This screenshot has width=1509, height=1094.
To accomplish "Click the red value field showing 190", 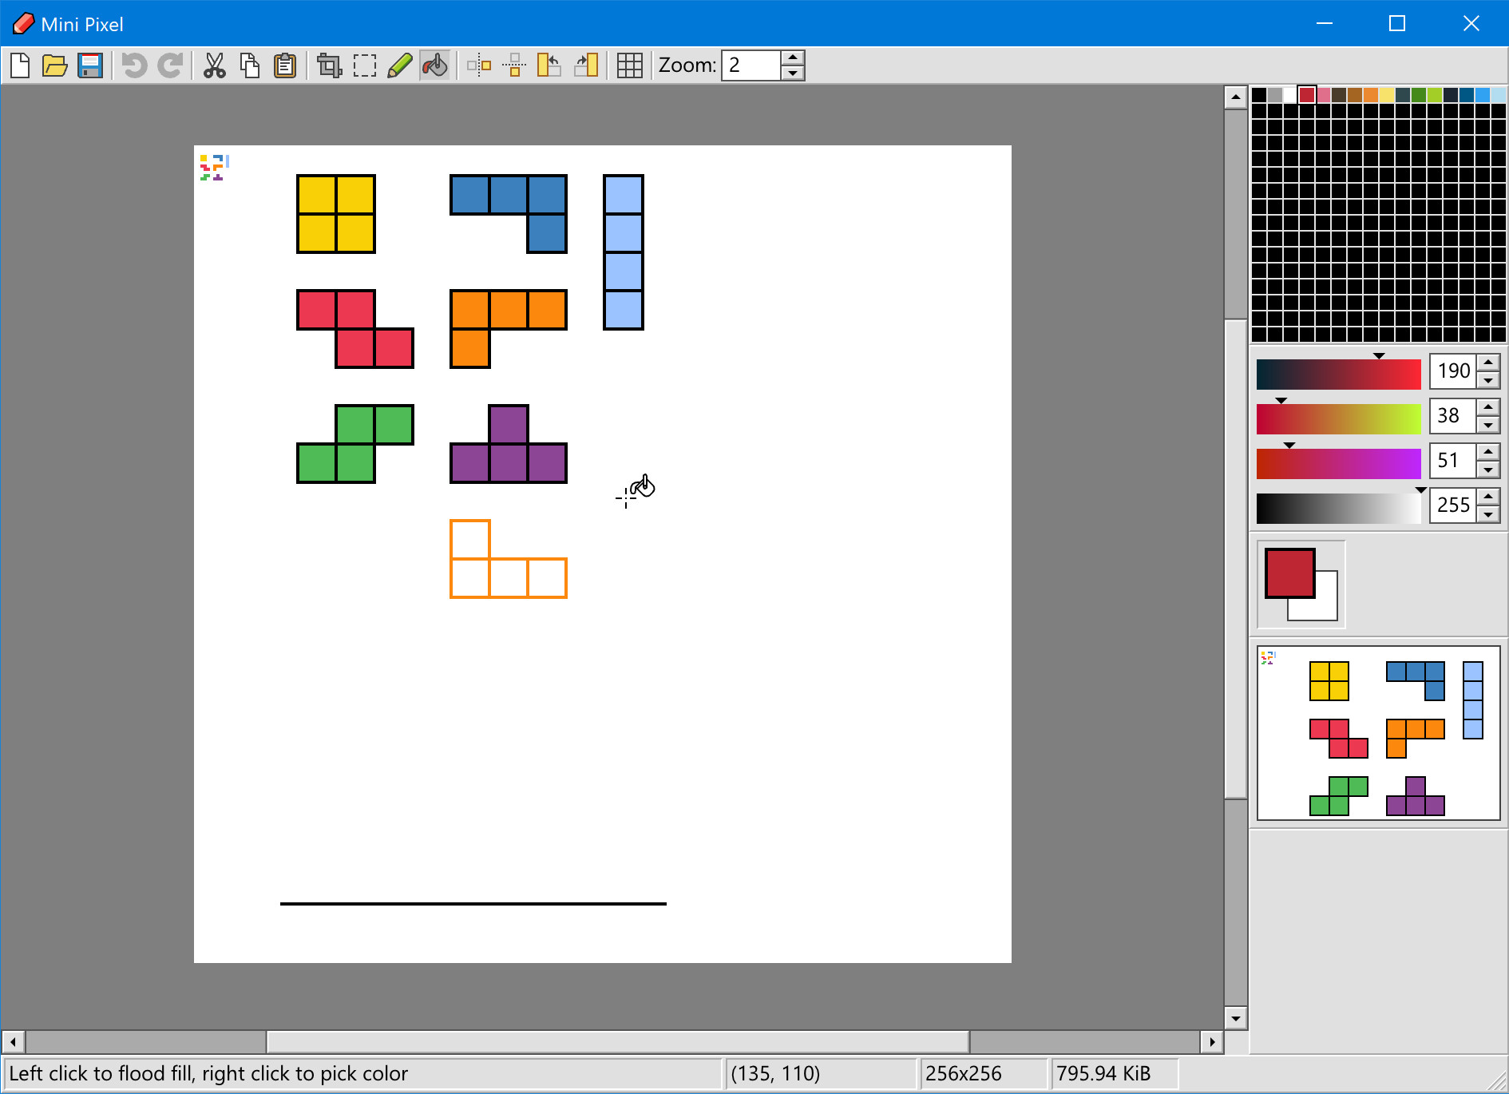I will pyautogui.click(x=1453, y=371).
